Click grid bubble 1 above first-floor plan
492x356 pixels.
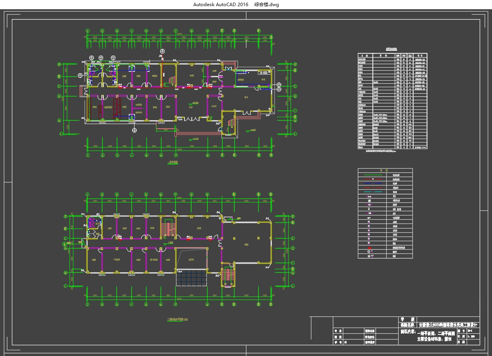tap(88, 31)
